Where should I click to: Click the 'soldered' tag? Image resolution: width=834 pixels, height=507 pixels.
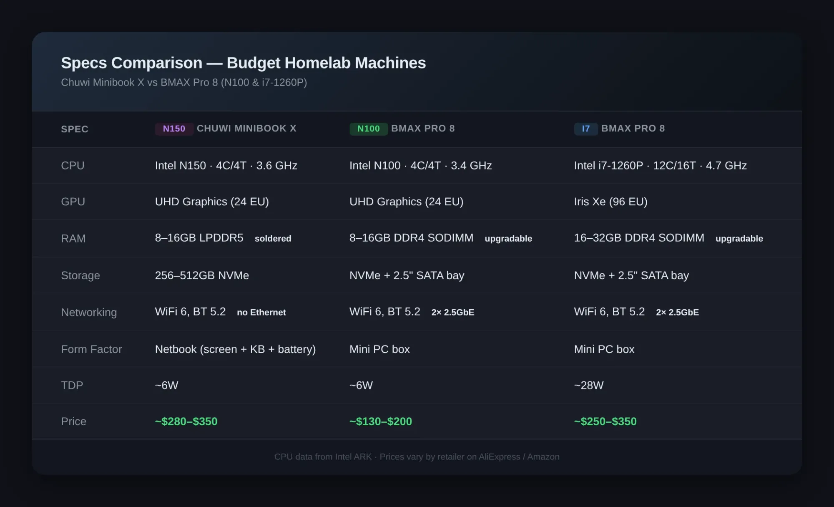(x=273, y=239)
